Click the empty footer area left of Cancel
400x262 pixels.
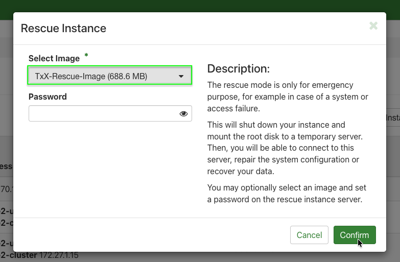(153, 235)
